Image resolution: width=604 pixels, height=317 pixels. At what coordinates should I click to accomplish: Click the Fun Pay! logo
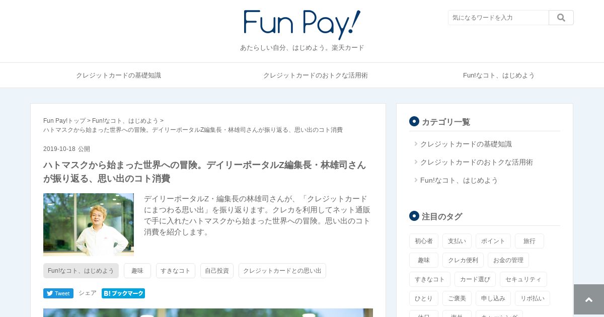click(302, 25)
